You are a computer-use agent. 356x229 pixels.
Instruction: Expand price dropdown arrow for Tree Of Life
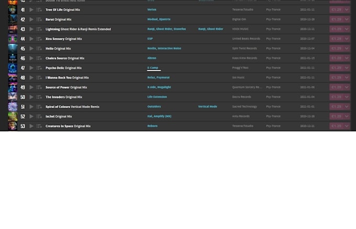click(x=347, y=10)
